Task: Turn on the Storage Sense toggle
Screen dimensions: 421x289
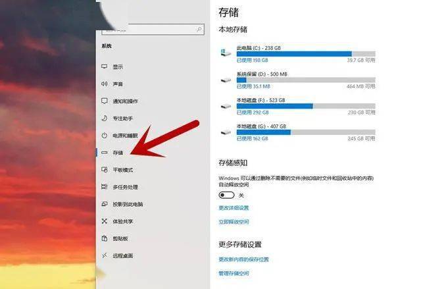Action: click(x=226, y=195)
